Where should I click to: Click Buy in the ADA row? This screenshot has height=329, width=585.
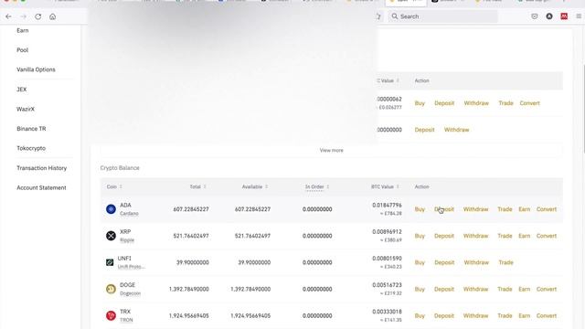tap(420, 209)
